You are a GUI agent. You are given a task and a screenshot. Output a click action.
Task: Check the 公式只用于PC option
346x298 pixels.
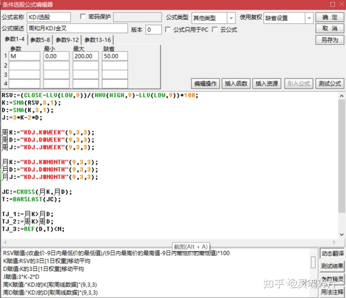coord(168,29)
